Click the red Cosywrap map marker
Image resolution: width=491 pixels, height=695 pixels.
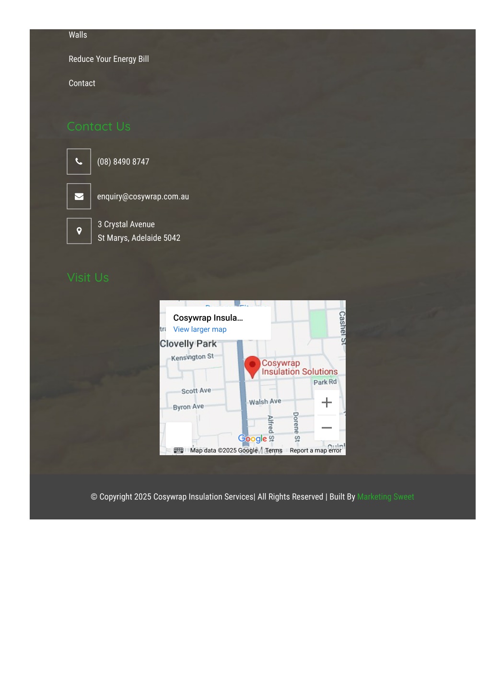pyautogui.click(x=252, y=367)
